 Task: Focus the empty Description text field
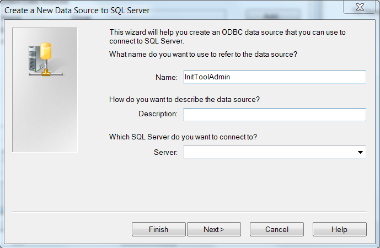click(x=274, y=114)
